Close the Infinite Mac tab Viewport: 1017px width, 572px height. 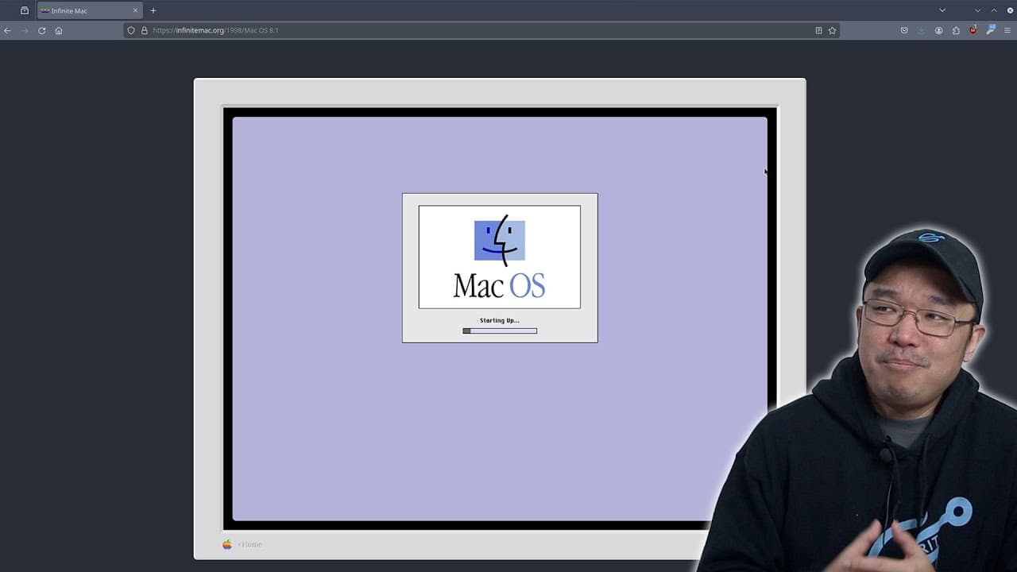[135, 10]
